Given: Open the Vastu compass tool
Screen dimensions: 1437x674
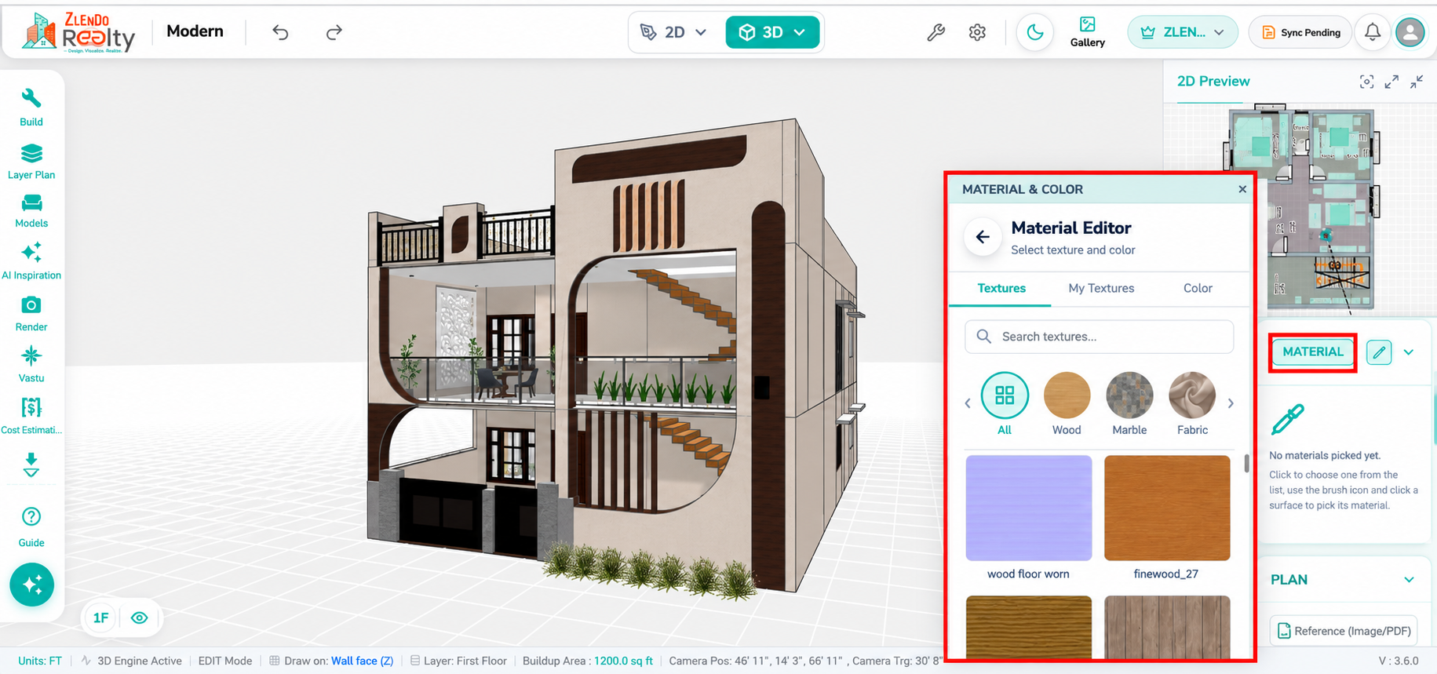Looking at the screenshot, I should (x=31, y=365).
